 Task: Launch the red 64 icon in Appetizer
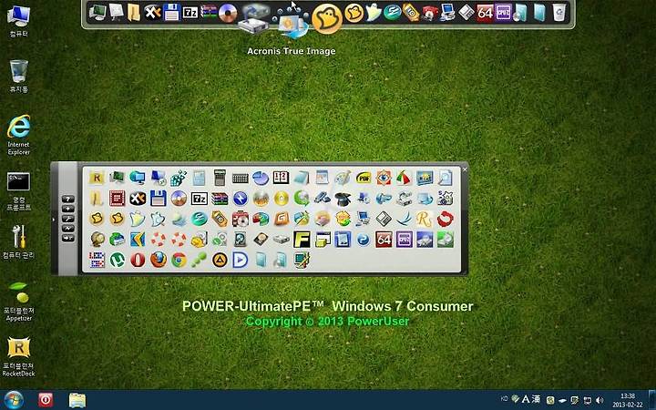(384, 240)
